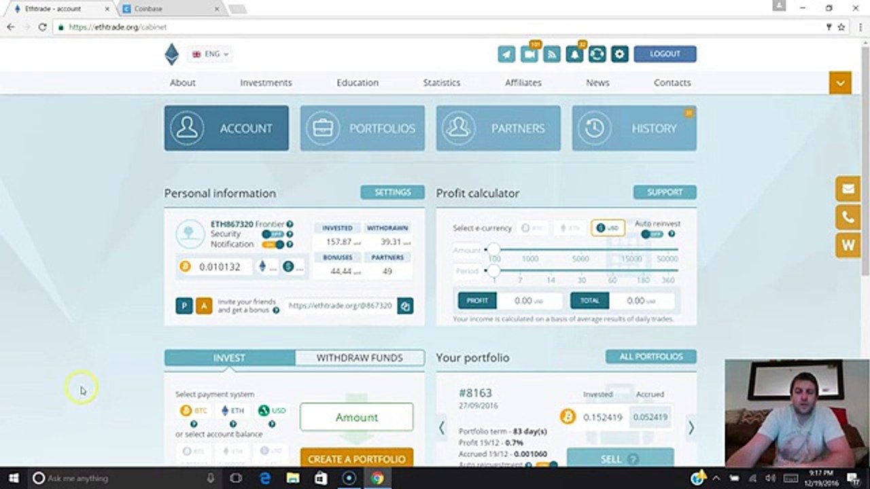Click CREATE A PORTFOLIO button
Image resolution: width=870 pixels, height=489 pixels.
coord(356,458)
